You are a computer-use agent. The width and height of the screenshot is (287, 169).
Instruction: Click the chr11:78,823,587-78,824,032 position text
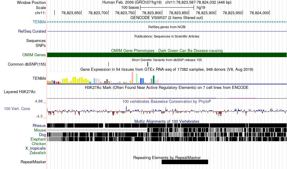point(198,2)
